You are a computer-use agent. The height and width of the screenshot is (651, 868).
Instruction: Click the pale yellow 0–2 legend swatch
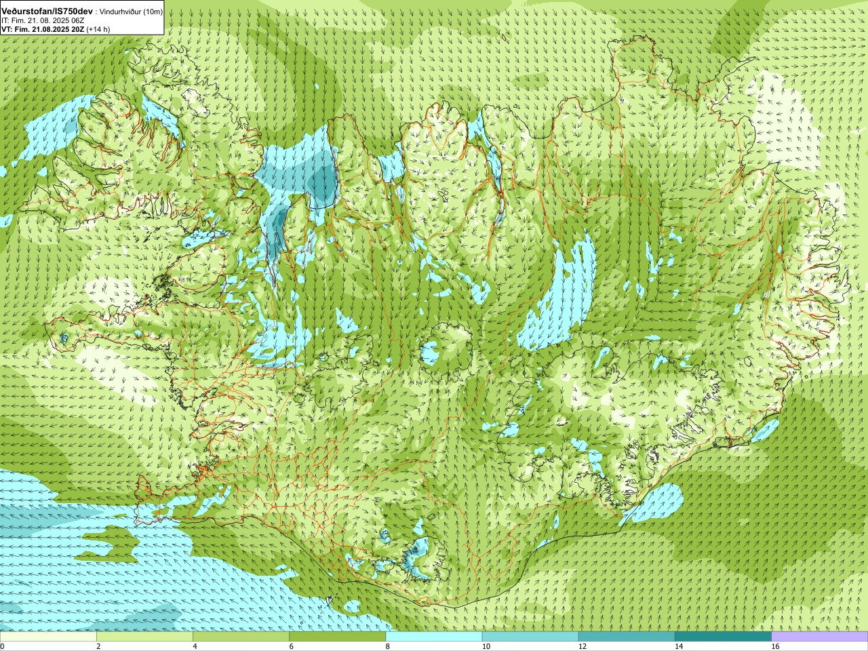(48, 637)
